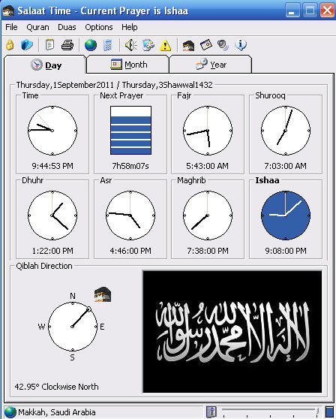The image size is (336, 419).
Task: Click the bold Ishaa label
Action: (x=267, y=180)
